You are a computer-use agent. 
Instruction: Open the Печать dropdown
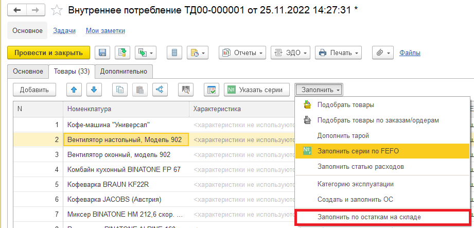click(x=338, y=53)
